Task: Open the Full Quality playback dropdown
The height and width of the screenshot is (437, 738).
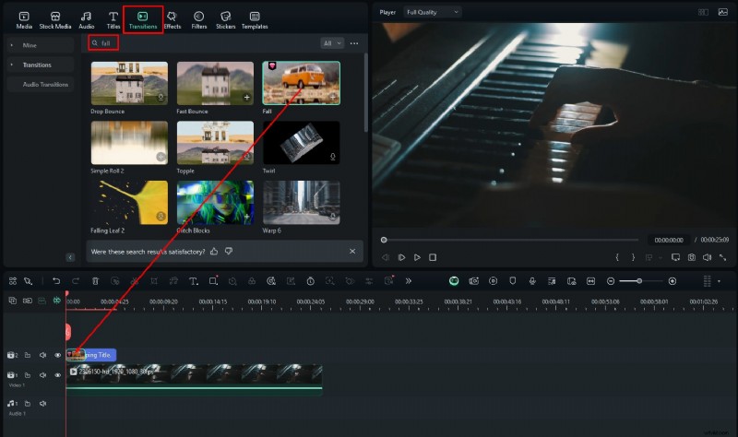Action: [432, 12]
